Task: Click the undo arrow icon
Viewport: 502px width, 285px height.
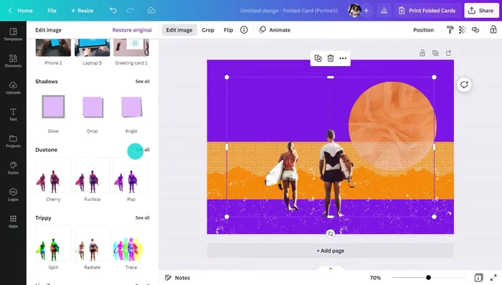Action: pos(113,10)
